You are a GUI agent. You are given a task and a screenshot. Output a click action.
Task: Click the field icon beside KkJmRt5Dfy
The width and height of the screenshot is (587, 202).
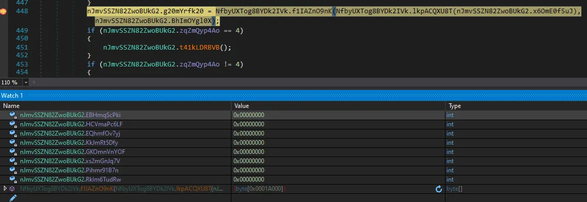[13, 142]
